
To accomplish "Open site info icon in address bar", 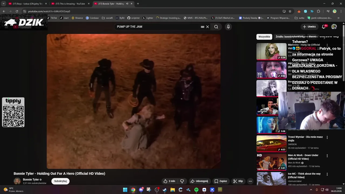I will pos(25,11).
